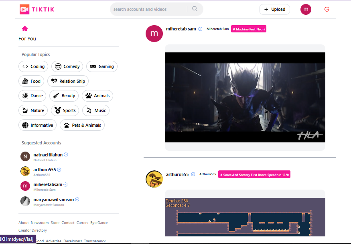
Task: Open miheretab sam's avatar on first post
Action: [154, 33]
